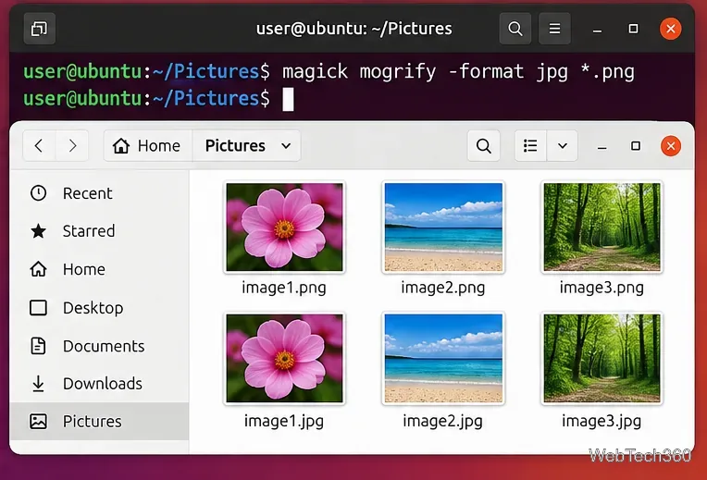Click the image3.jpg file name
Viewport: 707px width, 480px height.
pos(602,422)
